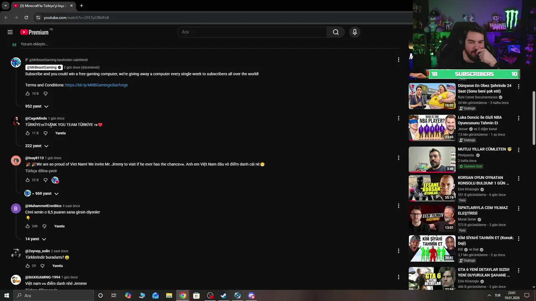
Task: Open the 'GTA 6 YENİ DETAYLAR SIZDI' thumbnail
Action: [x=432, y=278]
